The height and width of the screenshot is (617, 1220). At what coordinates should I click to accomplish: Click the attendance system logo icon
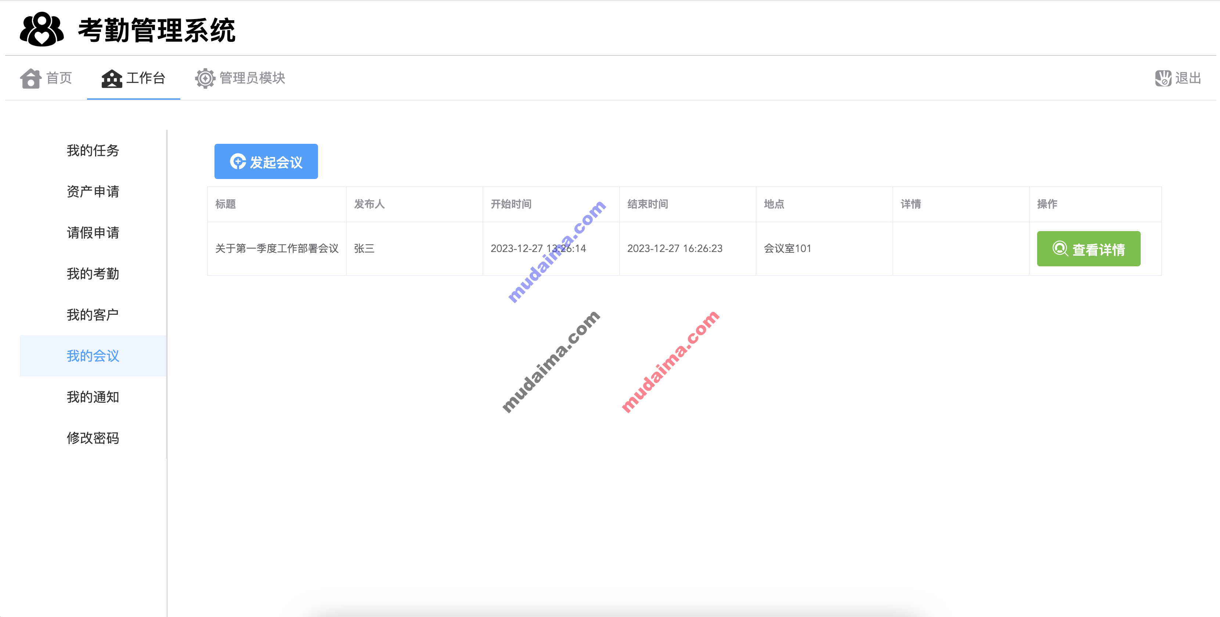41,29
